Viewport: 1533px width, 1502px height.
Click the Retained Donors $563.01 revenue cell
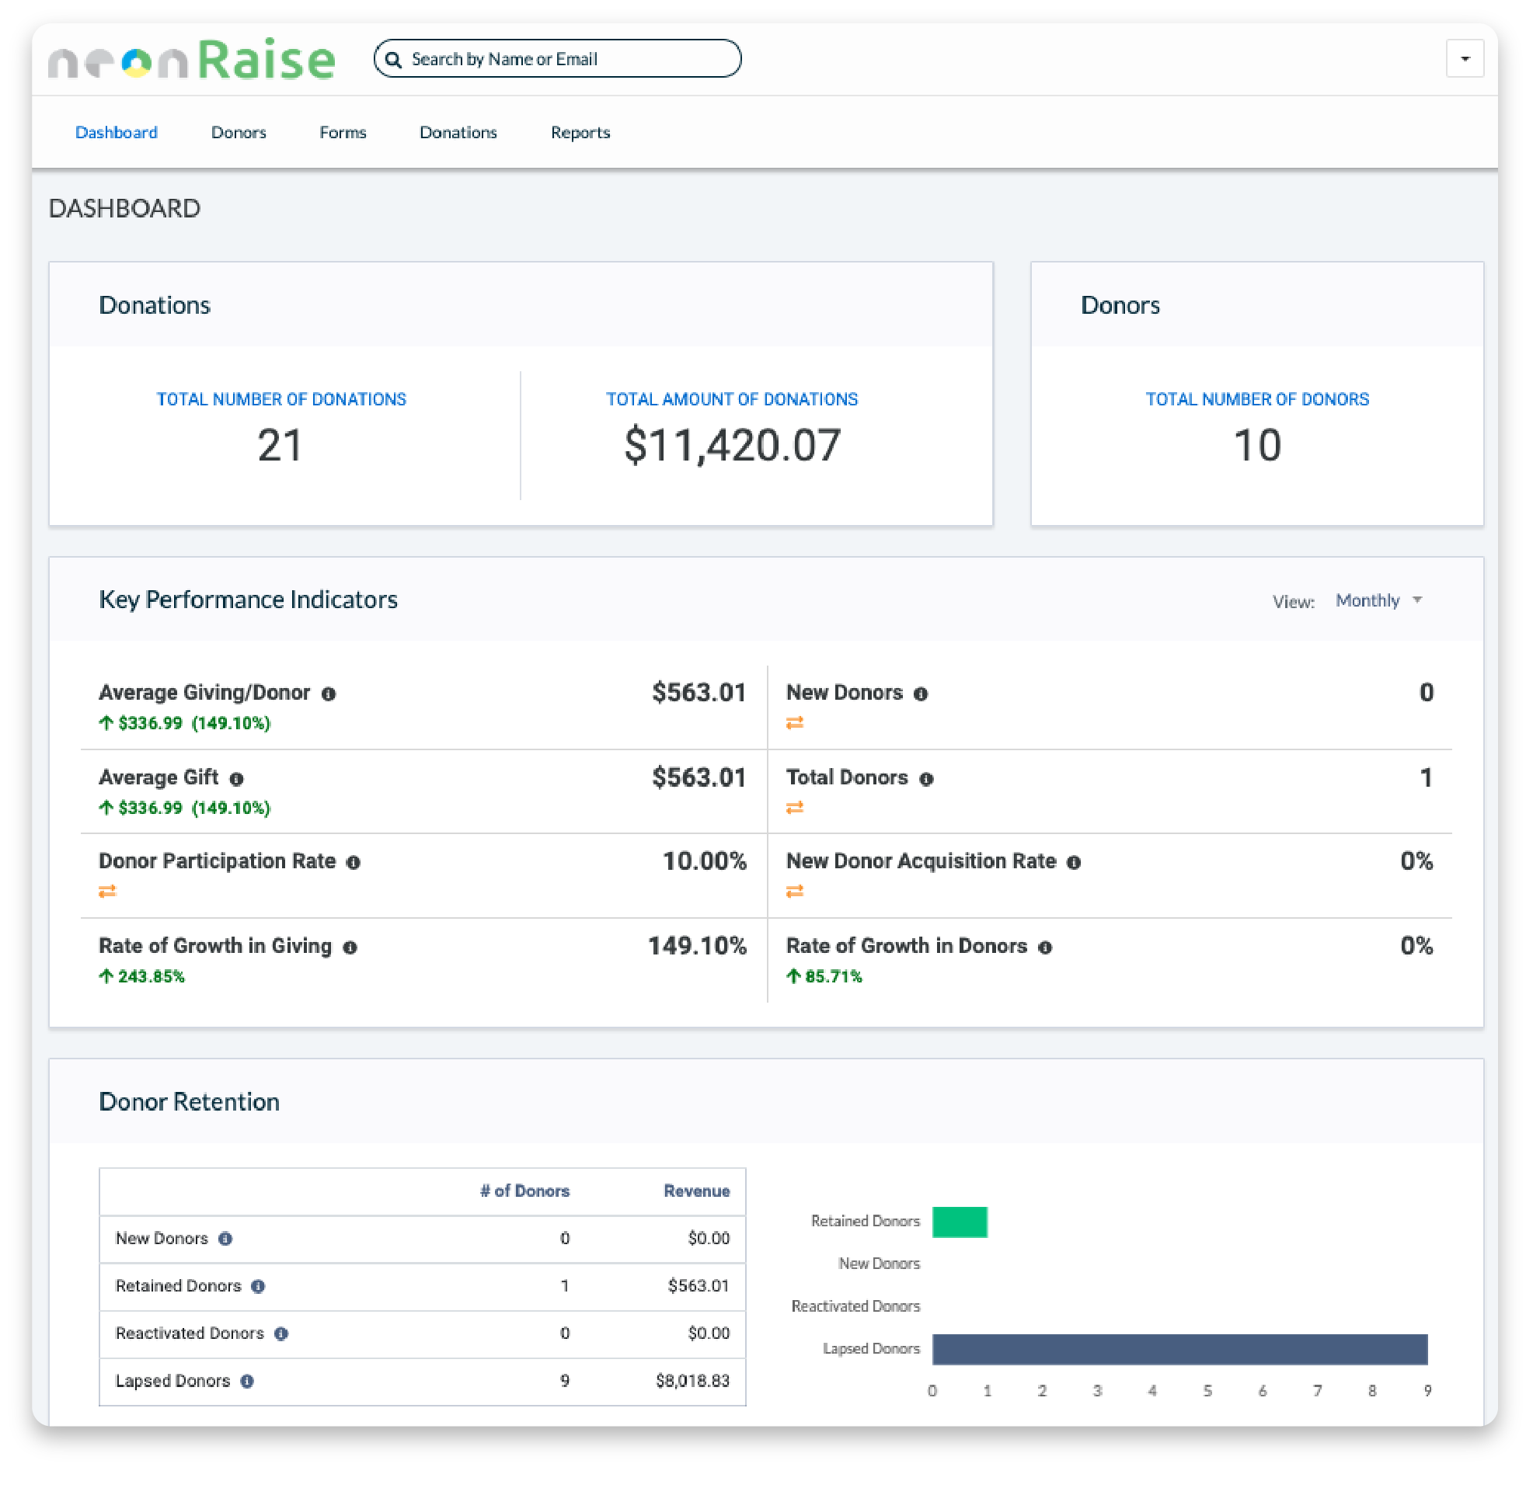pyautogui.click(x=699, y=1287)
